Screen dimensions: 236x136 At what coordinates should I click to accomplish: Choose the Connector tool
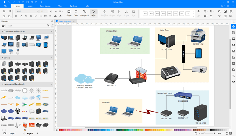coord(84,13)
